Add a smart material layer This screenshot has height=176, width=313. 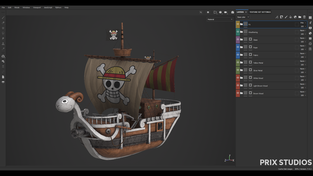point(295,17)
